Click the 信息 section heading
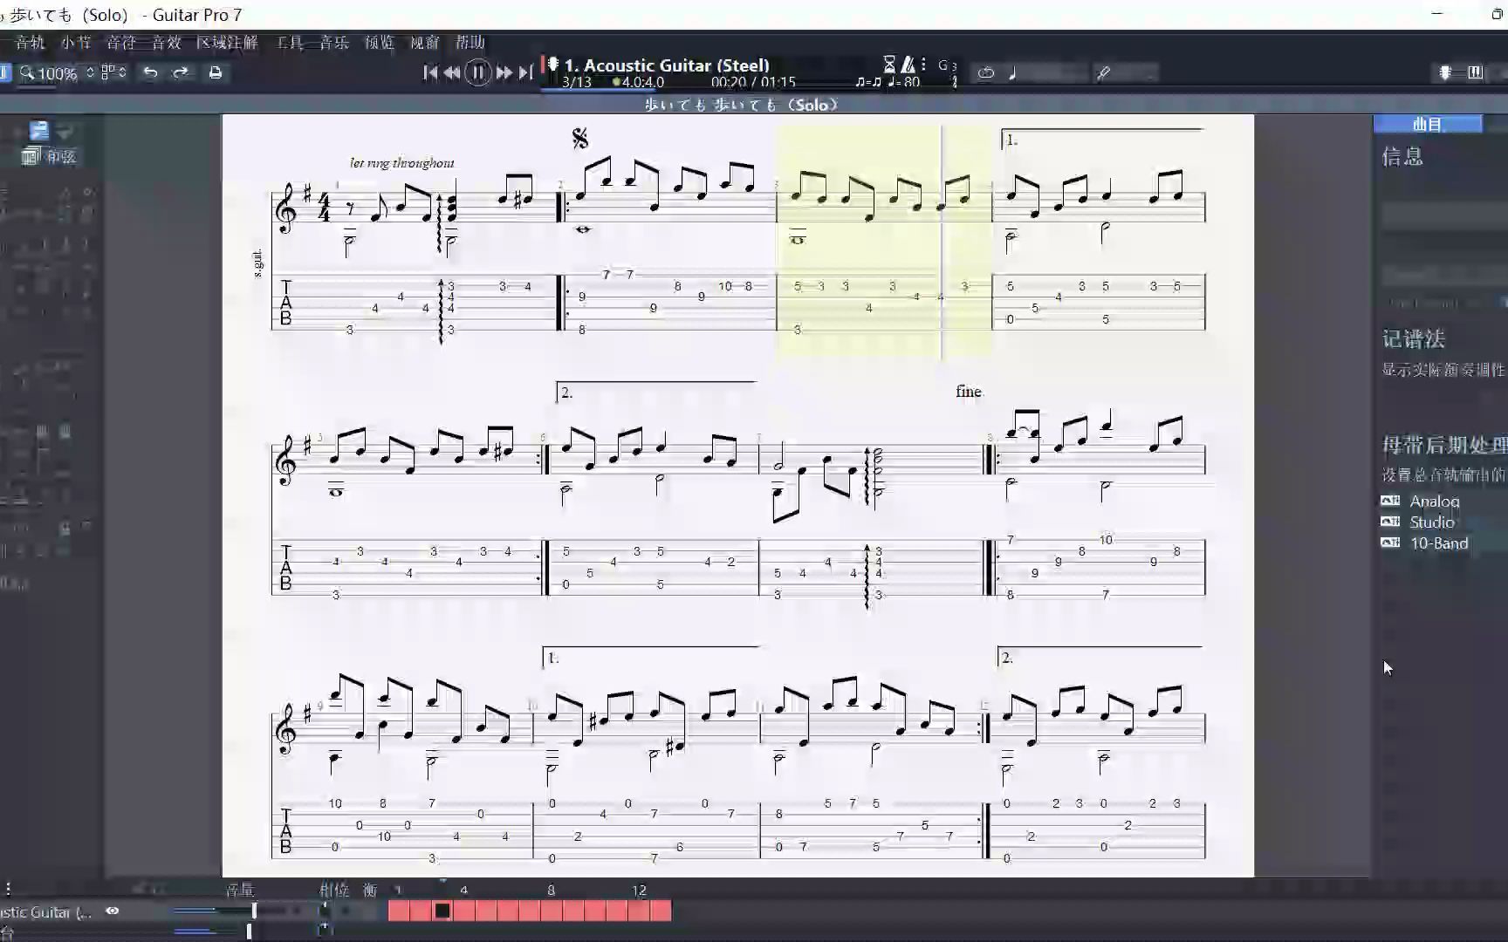1508x942 pixels. [x=1402, y=157]
